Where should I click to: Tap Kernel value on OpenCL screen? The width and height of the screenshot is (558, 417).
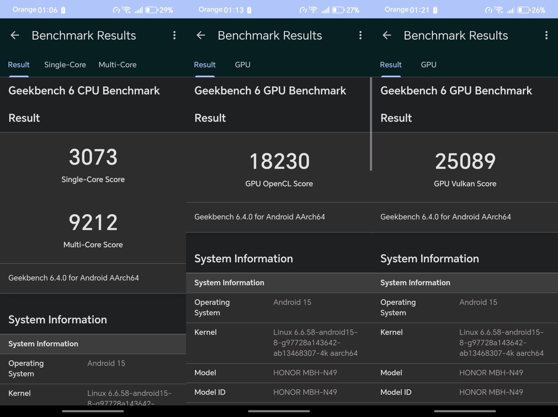[316, 343]
